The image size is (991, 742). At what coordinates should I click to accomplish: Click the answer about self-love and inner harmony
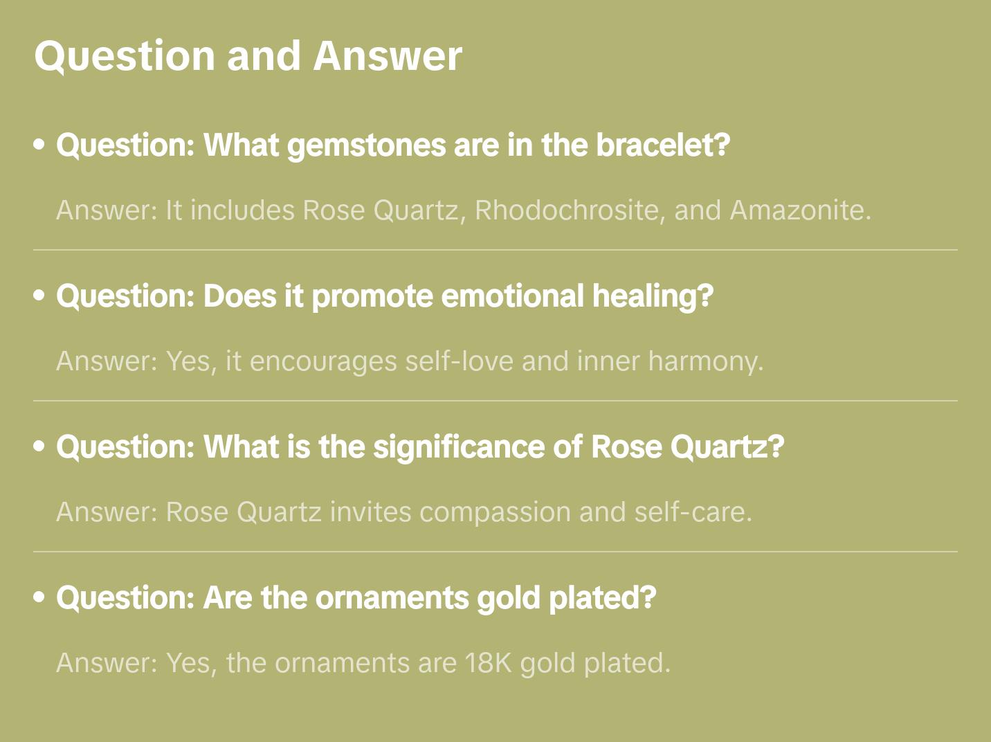pyautogui.click(x=410, y=361)
